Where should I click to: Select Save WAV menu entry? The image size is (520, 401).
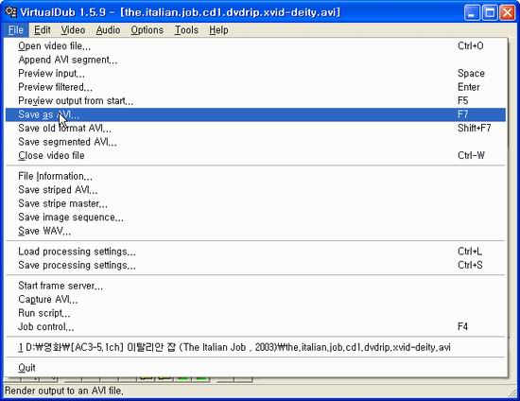(255, 231)
